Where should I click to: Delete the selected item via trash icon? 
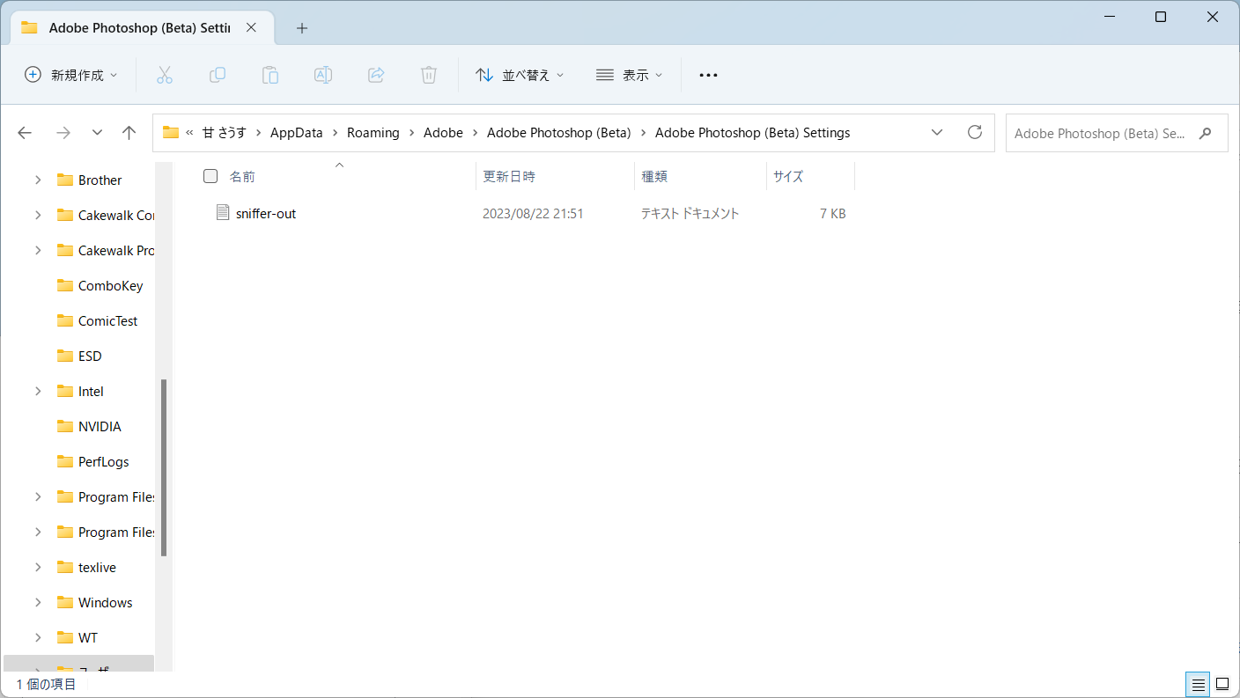pos(429,75)
